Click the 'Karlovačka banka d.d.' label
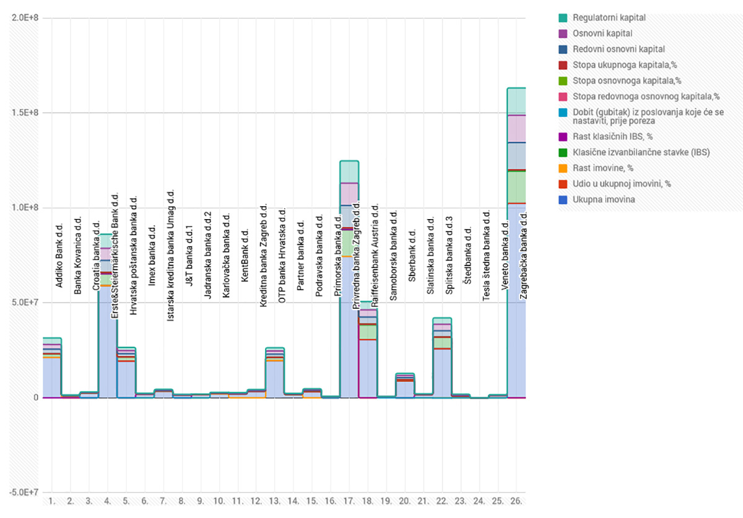 (x=226, y=256)
